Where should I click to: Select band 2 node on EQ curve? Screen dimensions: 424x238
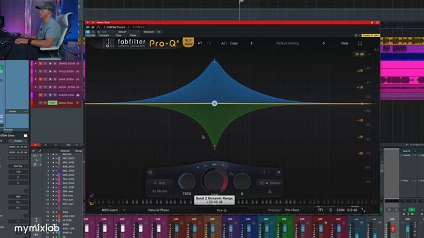tap(215, 103)
